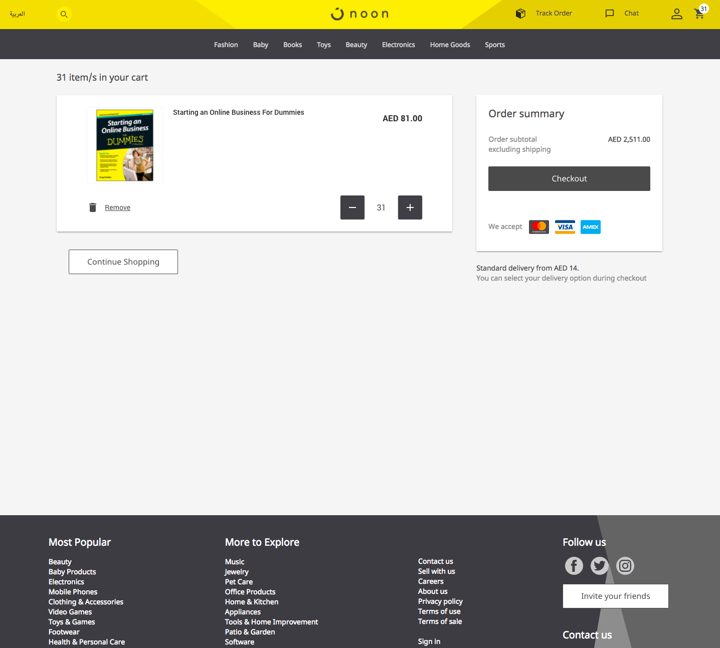Open footer Careers link

click(431, 581)
